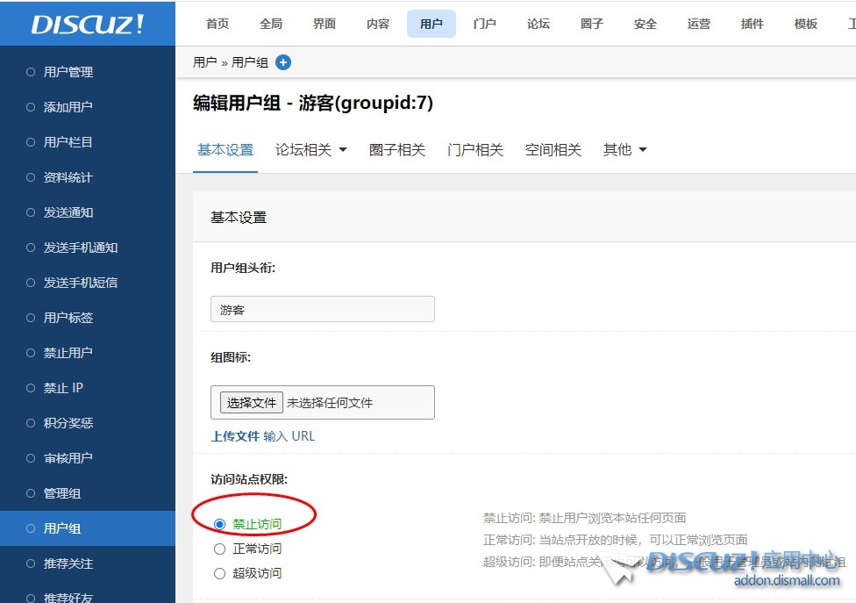Click the 输入 URL link
Viewport: 856px width, 603px height.
289,435
